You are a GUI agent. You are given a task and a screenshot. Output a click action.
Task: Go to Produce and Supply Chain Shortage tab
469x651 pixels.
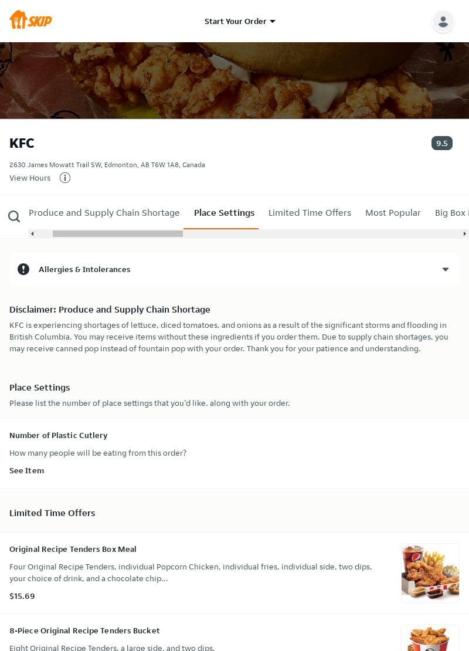coord(104,213)
